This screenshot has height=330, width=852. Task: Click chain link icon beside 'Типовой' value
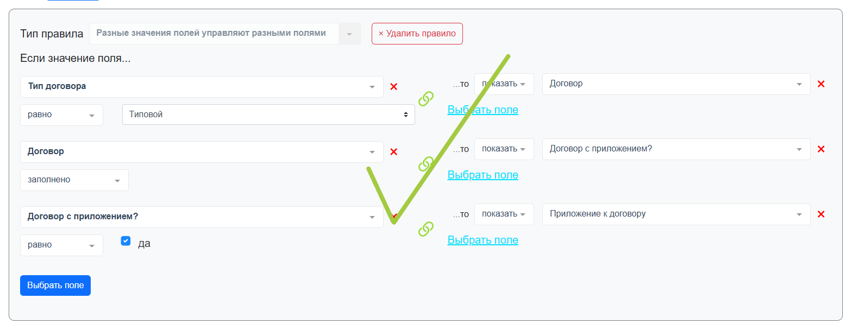click(x=426, y=99)
